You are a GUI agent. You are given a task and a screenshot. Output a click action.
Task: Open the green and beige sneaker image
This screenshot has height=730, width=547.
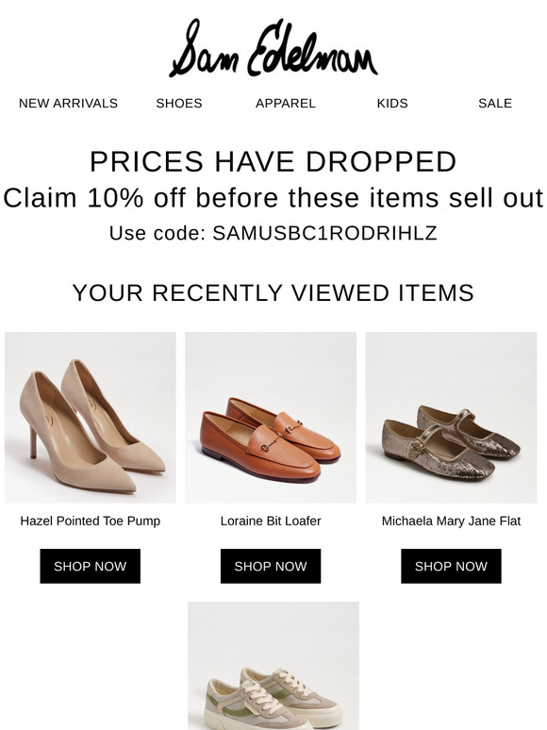pyautogui.click(x=273, y=666)
